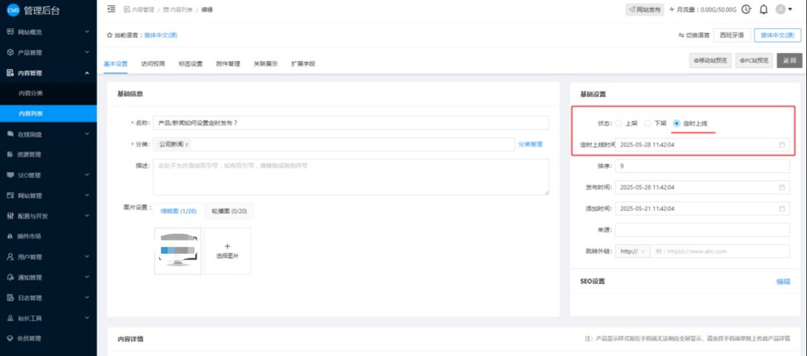The width and height of the screenshot is (807, 356).
Task: Click the 插件市场 sidebar icon
Action: (x=10, y=236)
